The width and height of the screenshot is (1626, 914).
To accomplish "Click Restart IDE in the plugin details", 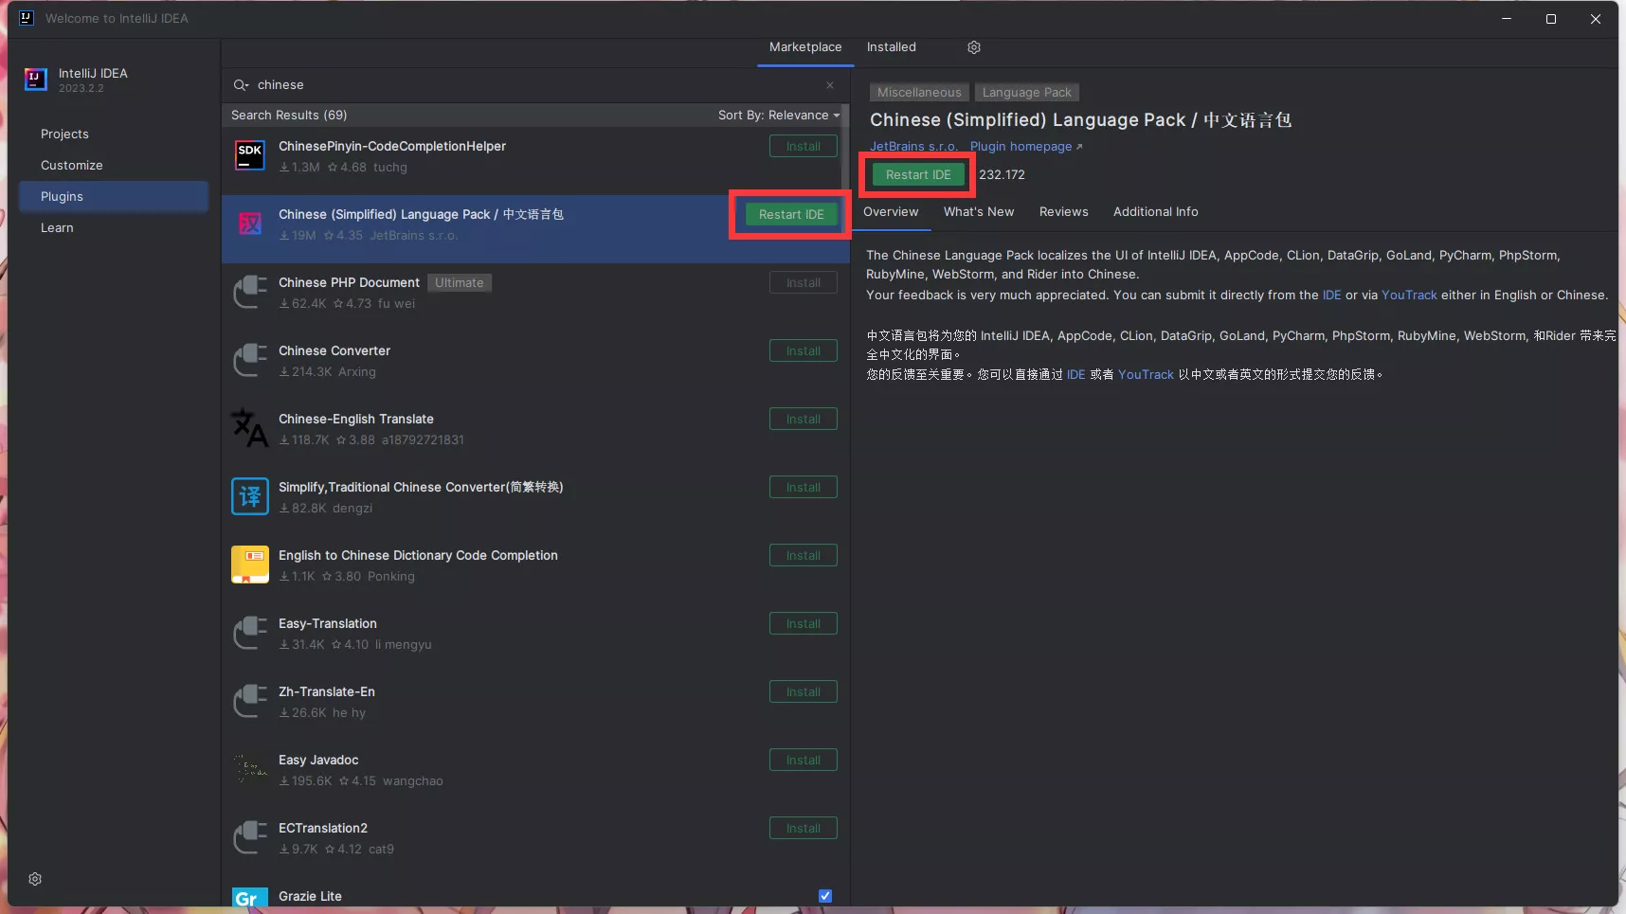I will 917,175.
